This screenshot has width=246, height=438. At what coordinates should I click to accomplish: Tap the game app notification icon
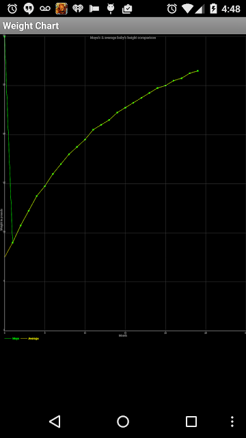tap(61, 9)
